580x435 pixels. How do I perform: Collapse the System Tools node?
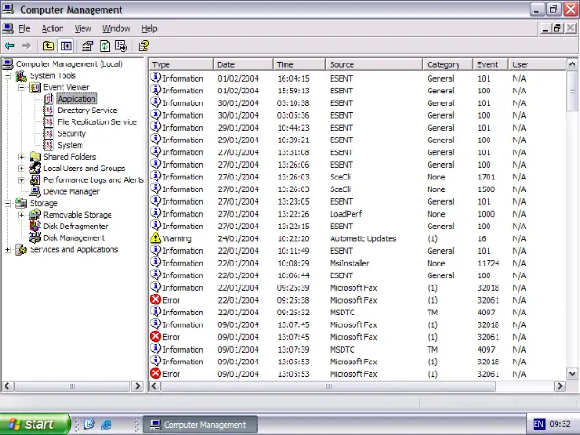(x=8, y=76)
